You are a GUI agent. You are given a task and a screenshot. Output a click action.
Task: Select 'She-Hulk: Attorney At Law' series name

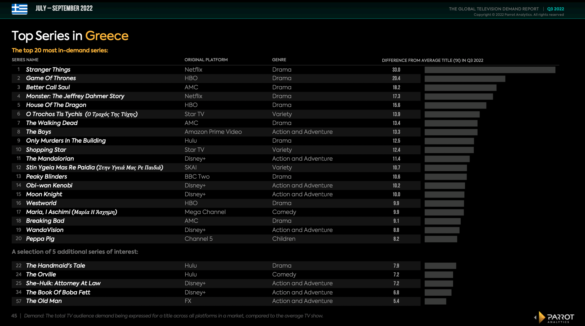tap(63, 283)
